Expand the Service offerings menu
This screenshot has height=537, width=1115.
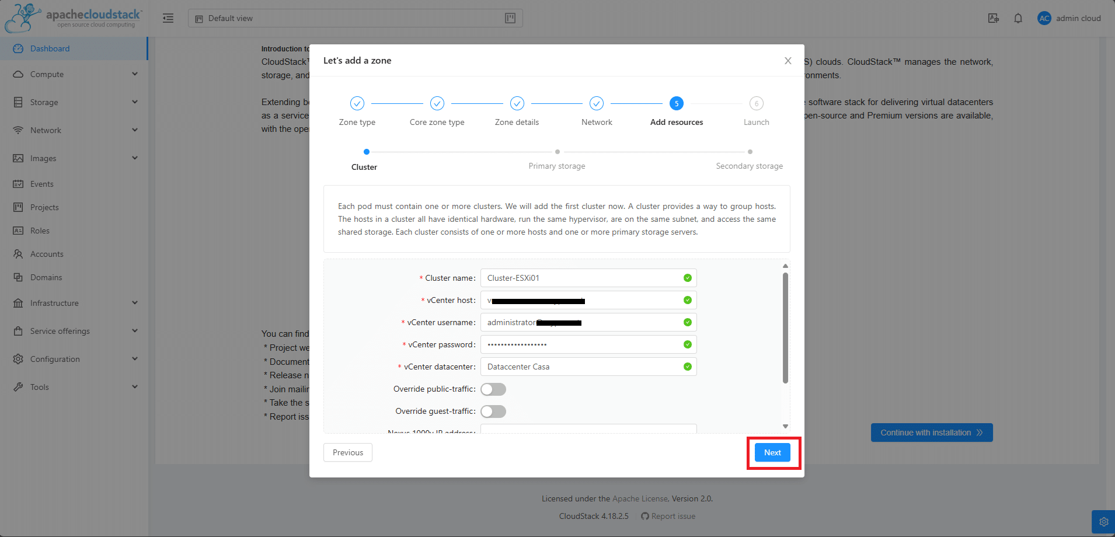pyautogui.click(x=135, y=331)
